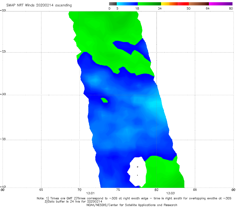Viewport: 236px width, 207px height.
Task: Click the longitude axis label '85'
Action: pos(195,190)
